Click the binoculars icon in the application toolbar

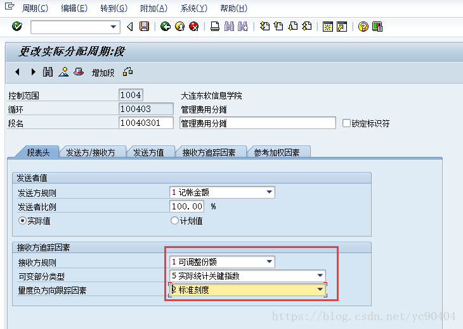click(x=48, y=72)
